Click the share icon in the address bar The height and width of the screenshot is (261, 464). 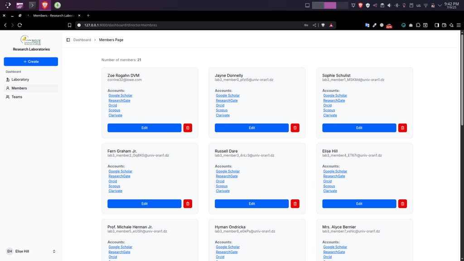tap(314, 25)
